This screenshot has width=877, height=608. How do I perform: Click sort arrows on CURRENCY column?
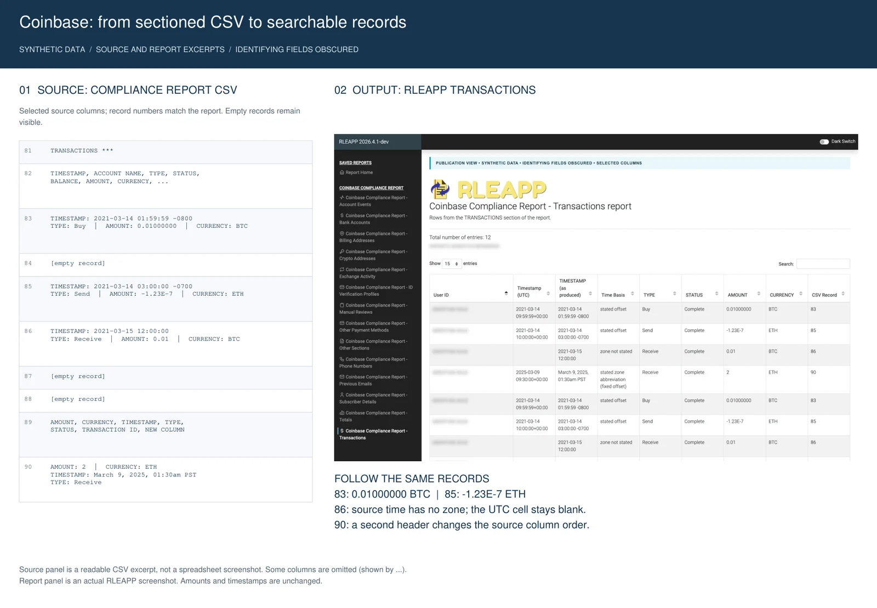801,294
